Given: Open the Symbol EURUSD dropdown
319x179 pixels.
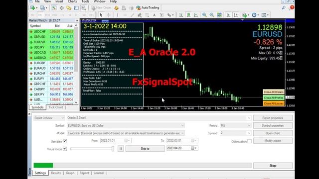Looking at the screenshot, I should (126, 126).
